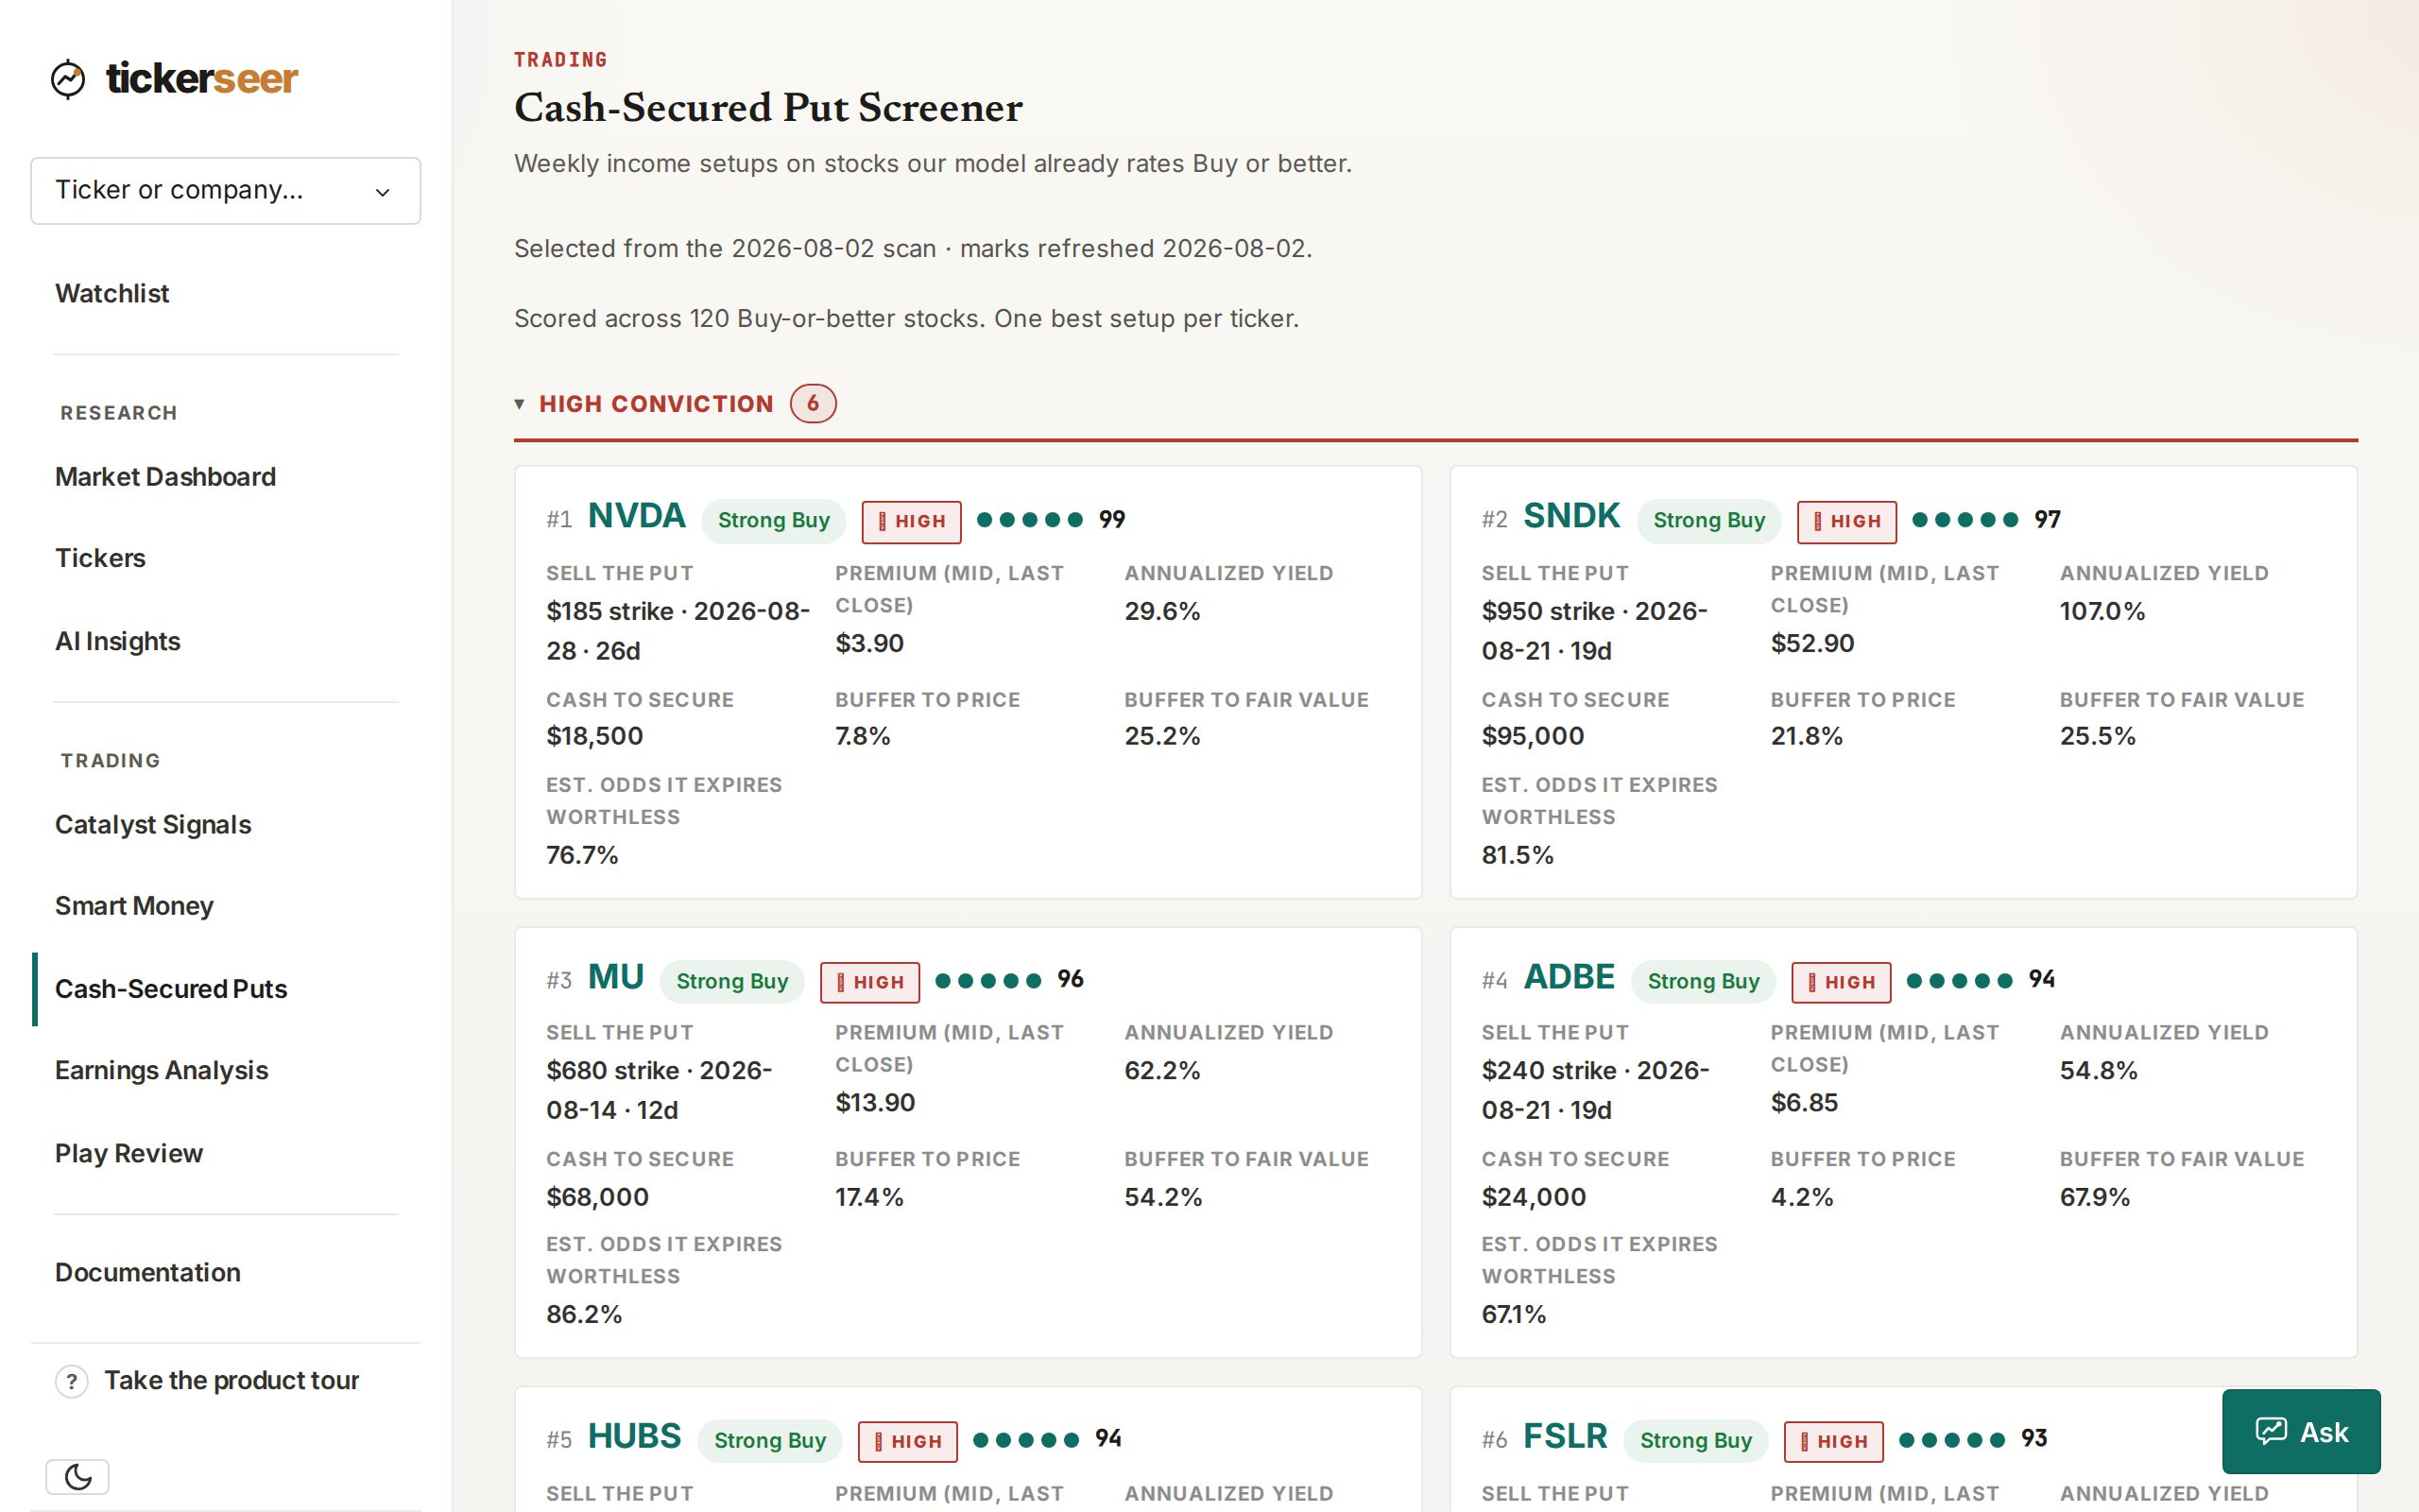
Task: Go to Market Dashboard
Action: click(165, 476)
